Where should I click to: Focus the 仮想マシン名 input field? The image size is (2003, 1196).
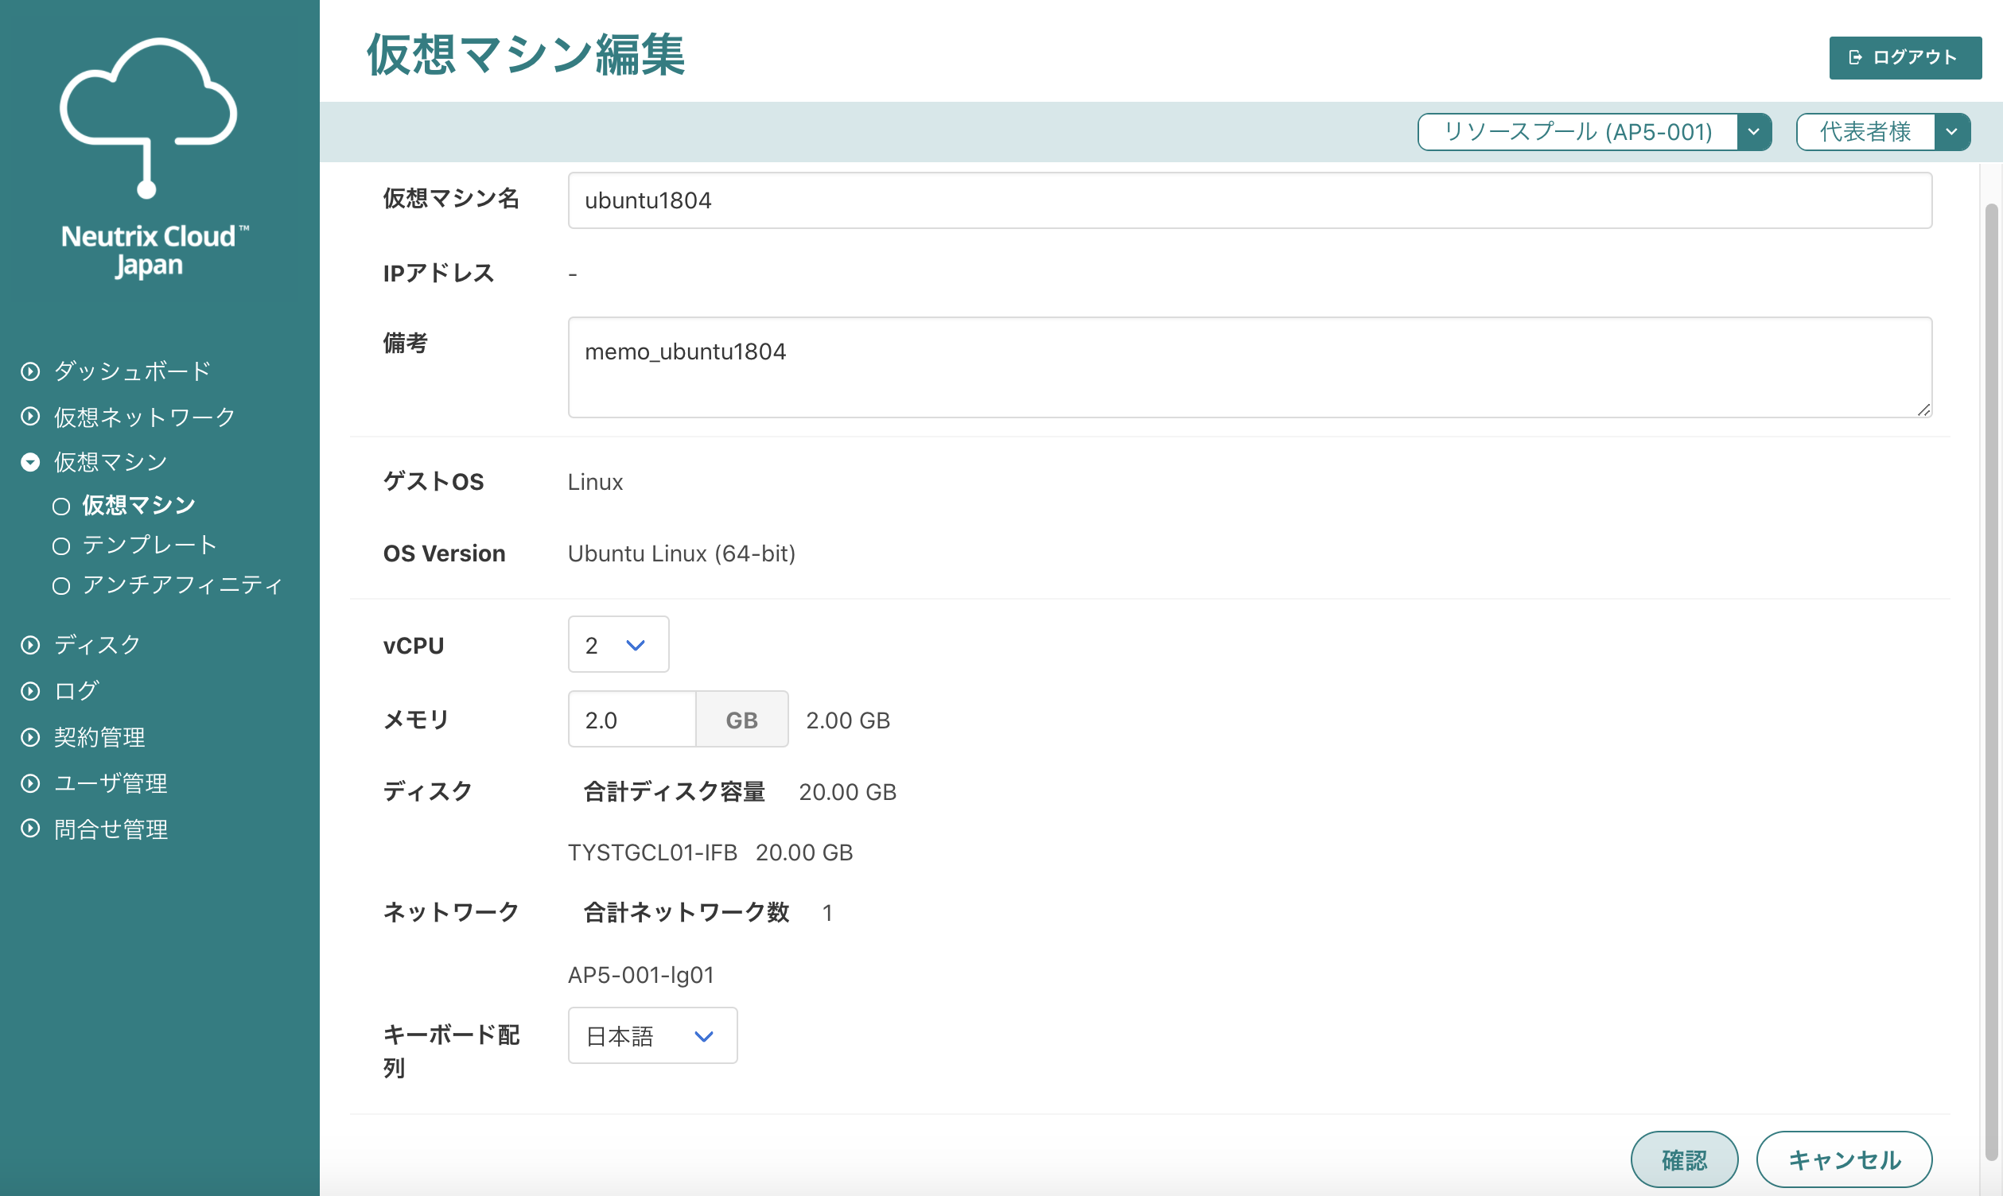[1250, 200]
